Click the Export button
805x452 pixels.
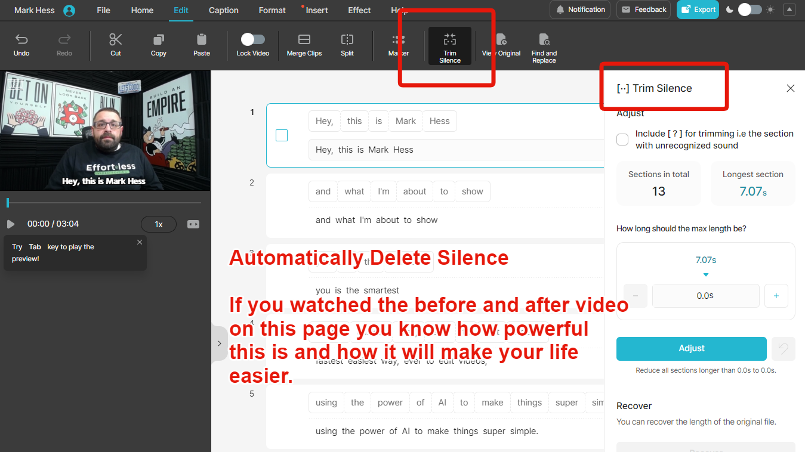pos(698,10)
